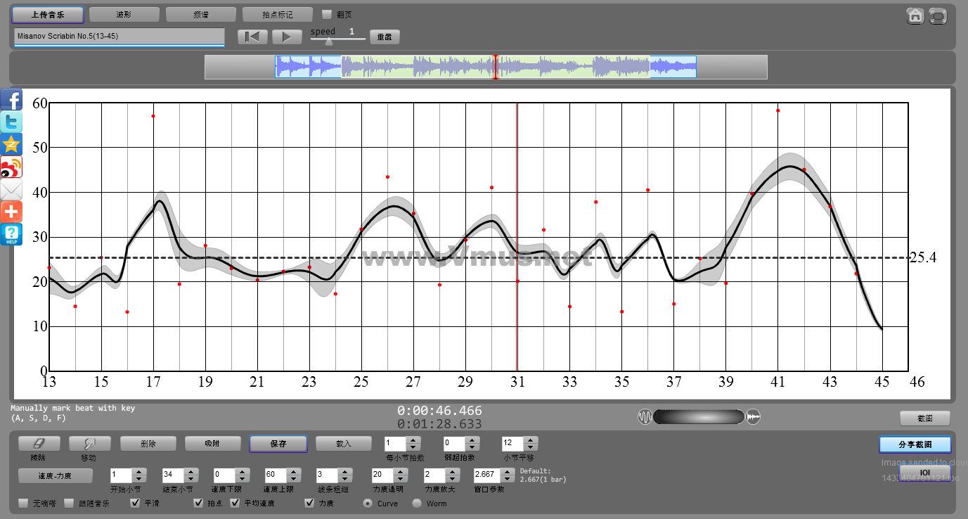Screen dimensions: 968x519
Task: Uncheck the 平滑 smoothing checkbox
Action: click(136, 503)
